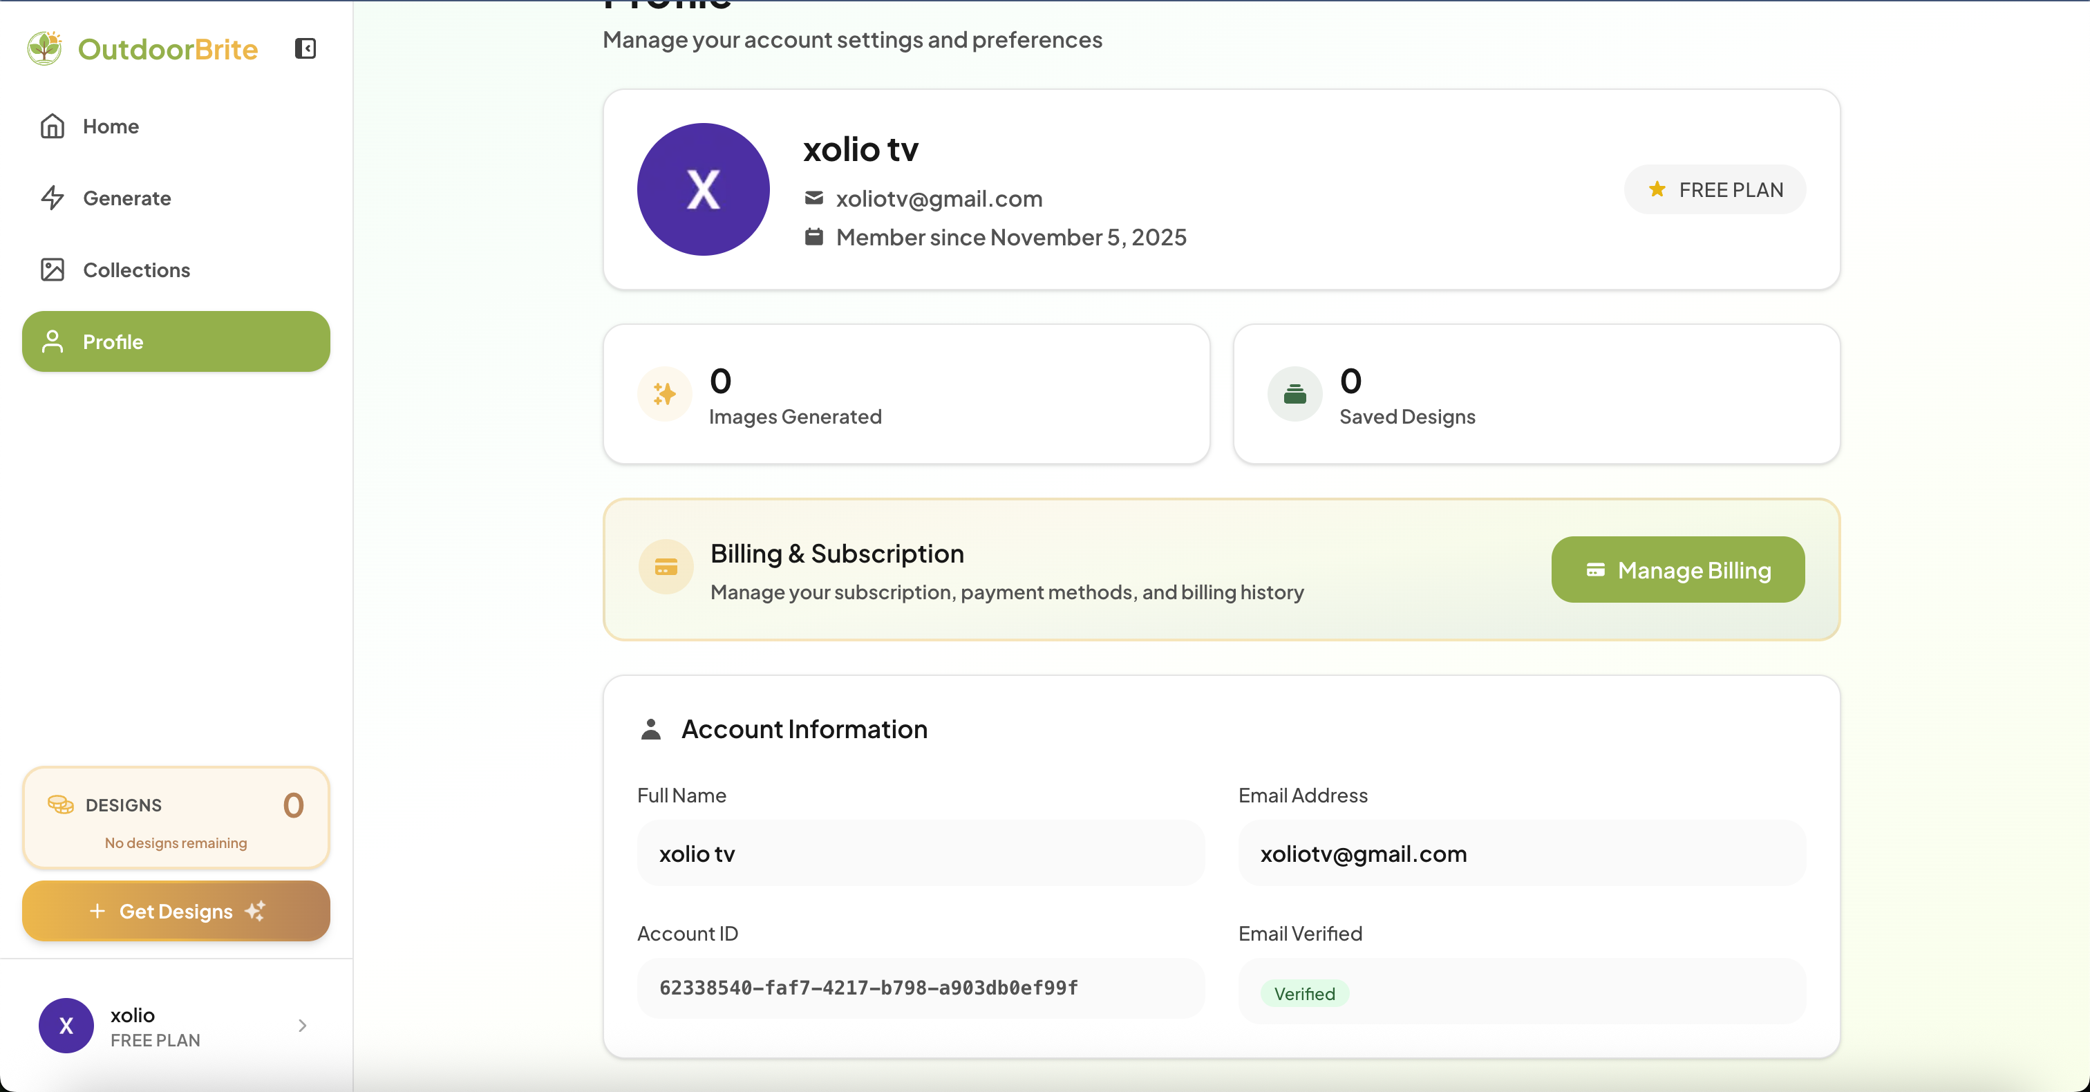The height and width of the screenshot is (1092, 2090).
Task: Open the Home page from sidebar
Action: click(111, 126)
